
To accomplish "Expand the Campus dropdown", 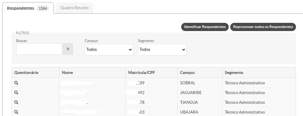I will [109, 50].
